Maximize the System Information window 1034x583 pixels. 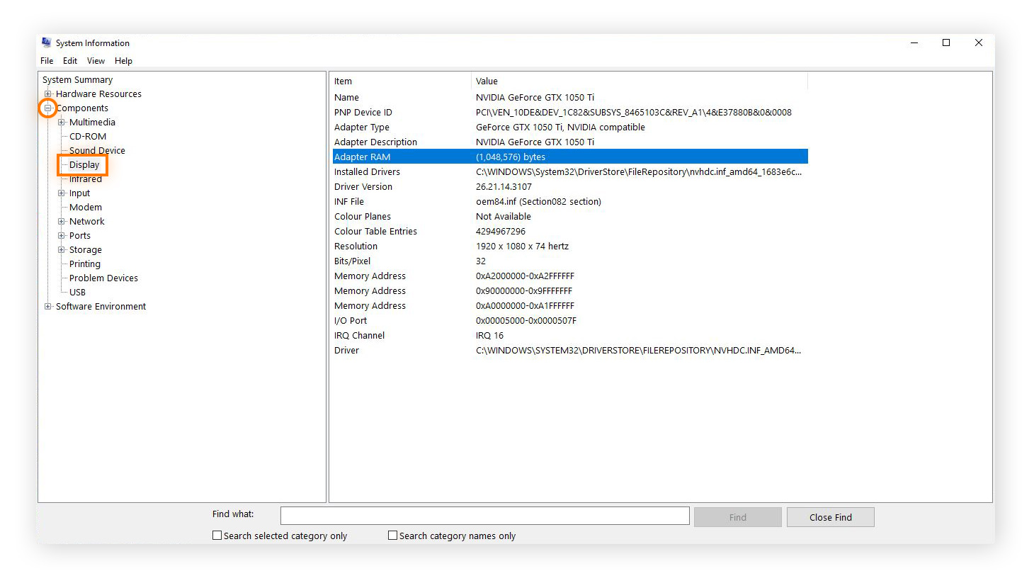tap(946, 43)
